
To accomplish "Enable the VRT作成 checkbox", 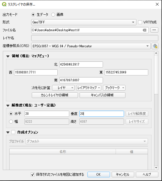I will point(140,22).
